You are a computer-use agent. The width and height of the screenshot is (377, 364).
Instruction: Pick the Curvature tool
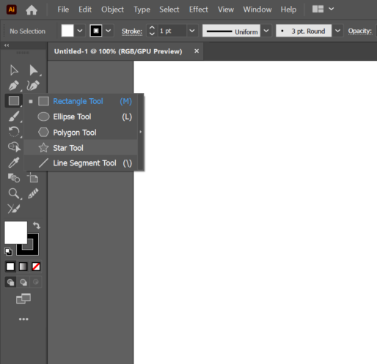point(33,86)
